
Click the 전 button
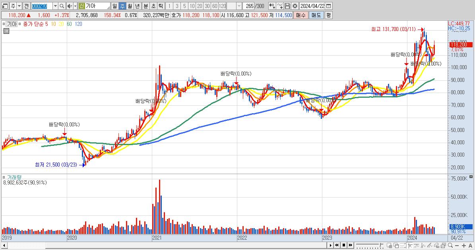(x=27, y=6)
